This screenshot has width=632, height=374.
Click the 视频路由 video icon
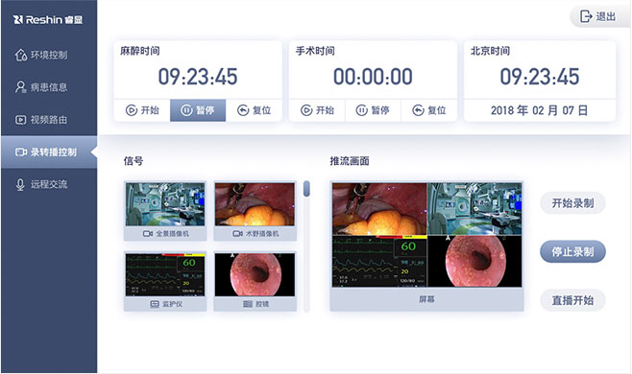(x=20, y=120)
